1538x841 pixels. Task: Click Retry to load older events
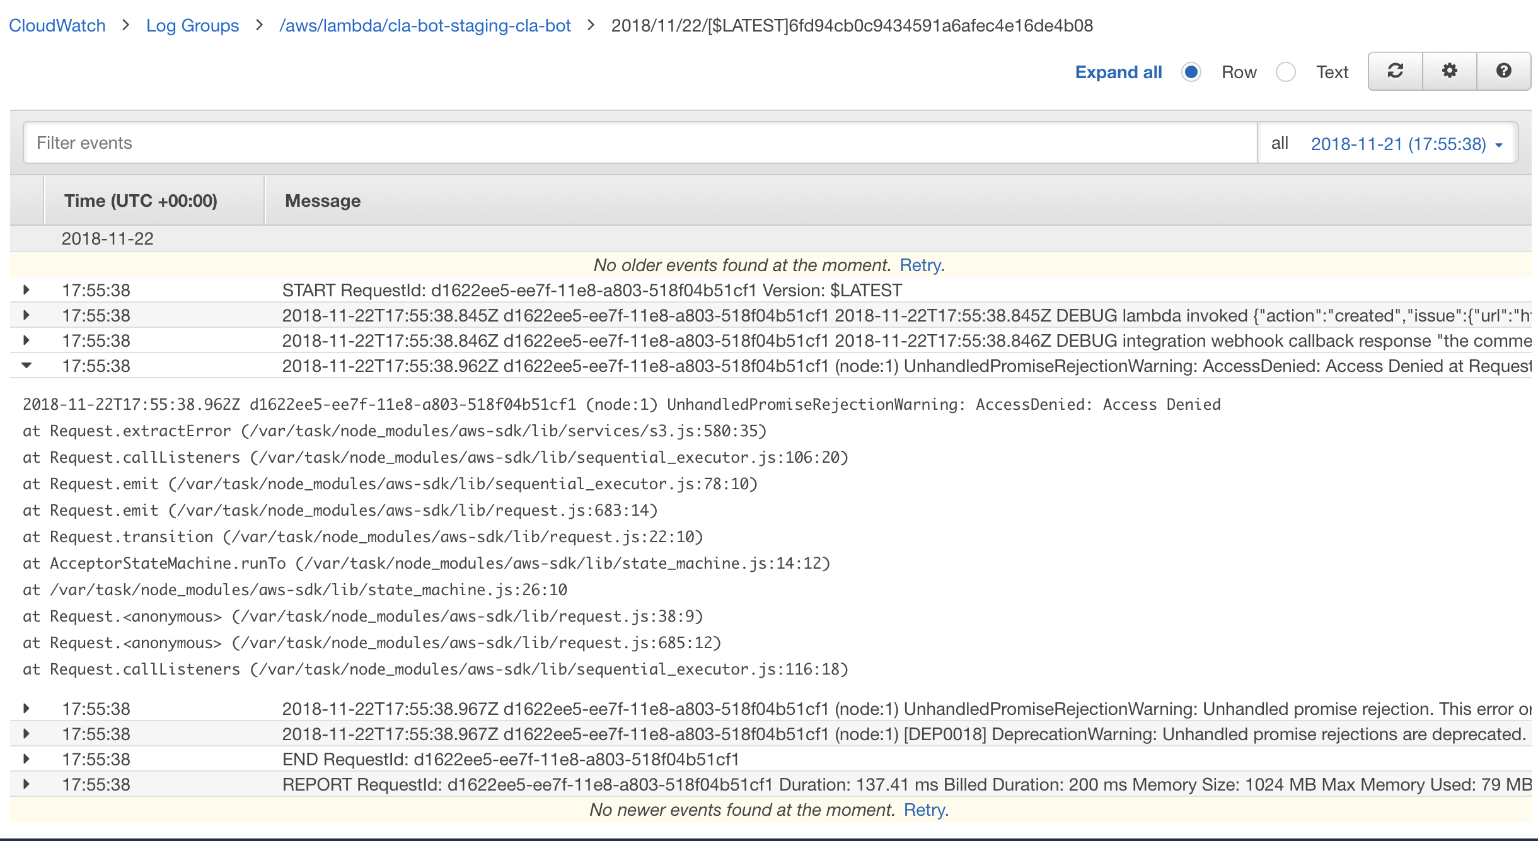(922, 265)
